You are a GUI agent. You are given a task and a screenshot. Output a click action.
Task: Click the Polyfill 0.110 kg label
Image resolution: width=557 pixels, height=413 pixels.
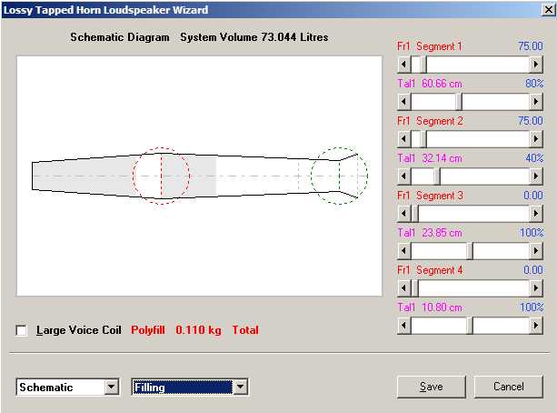[176, 330]
